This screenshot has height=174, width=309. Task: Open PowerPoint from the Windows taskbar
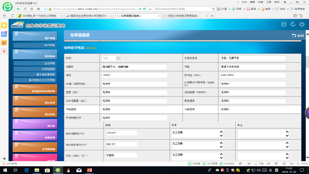pos(90,171)
